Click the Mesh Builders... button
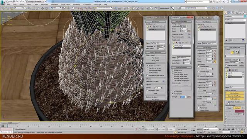The height and width of the screenshot is (139, 247). pos(234,99)
